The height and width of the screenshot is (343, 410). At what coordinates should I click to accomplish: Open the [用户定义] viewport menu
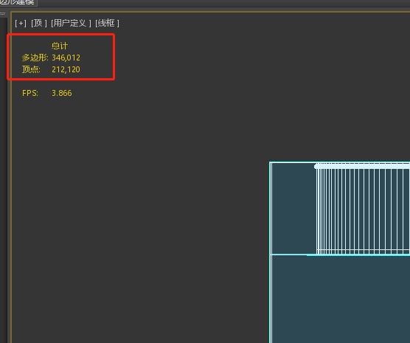click(x=71, y=24)
